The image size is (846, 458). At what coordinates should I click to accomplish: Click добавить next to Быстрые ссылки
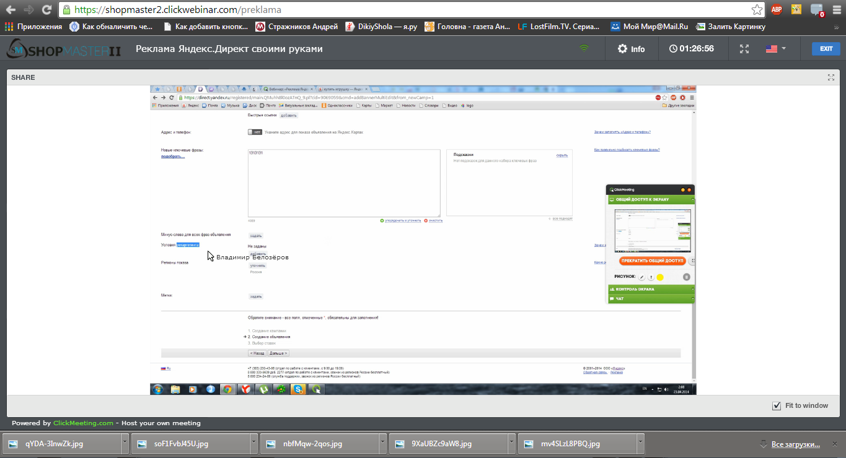289,116
